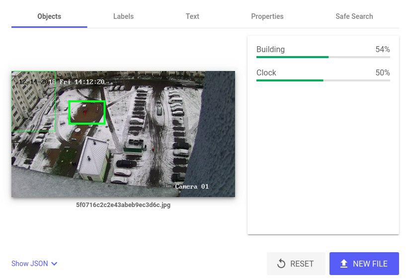408x280 pixels.
Task: Click the Clock 50% confidence bar
Action: pyautogui.click(x=323, y=80)
